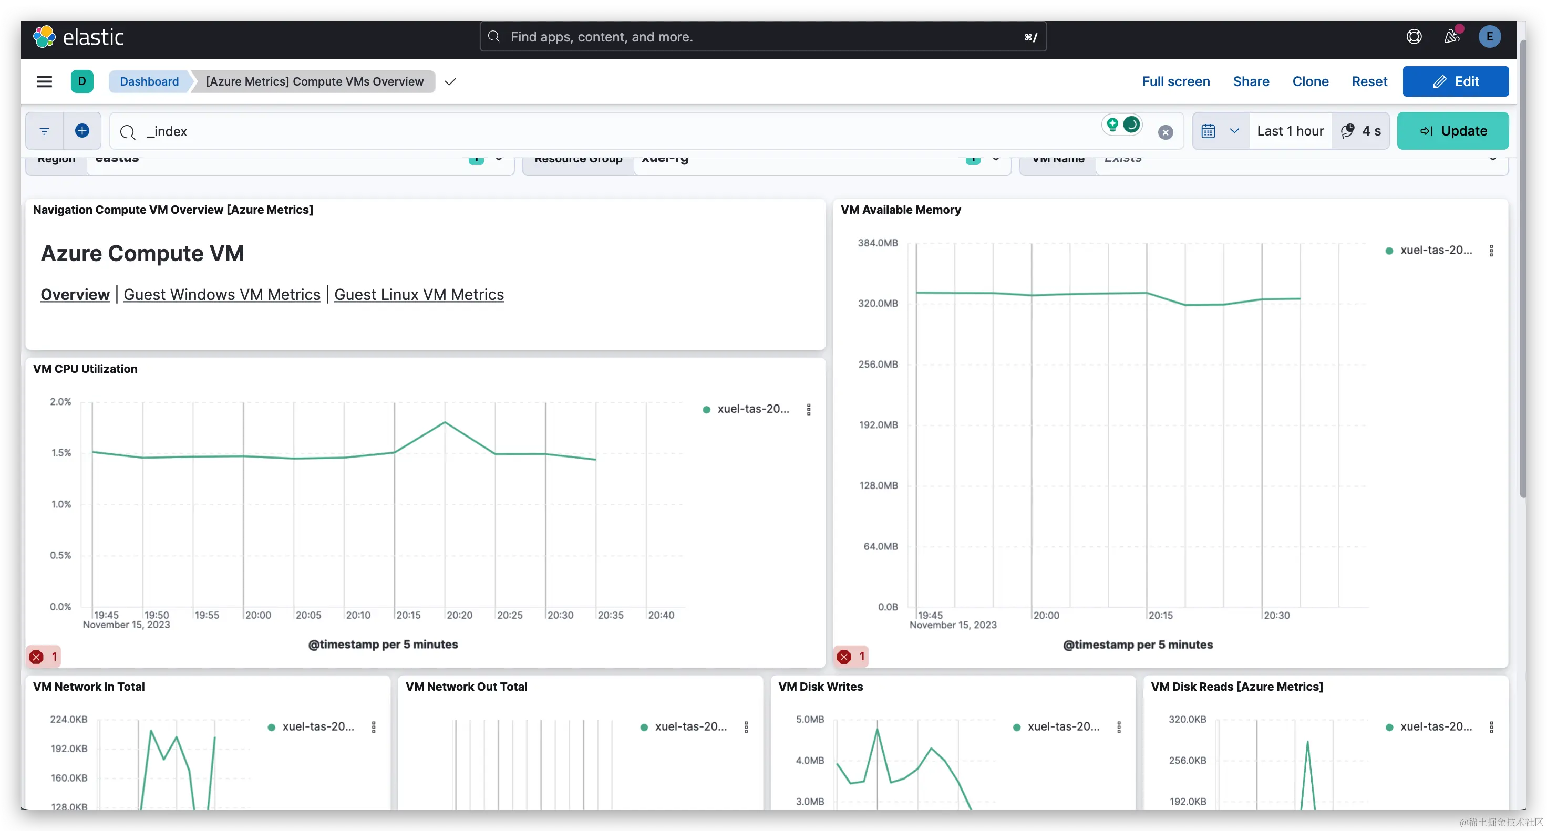Open VM Disk Reads legend options
Screen dimensions: 1547x831
tap(1491, 727)
